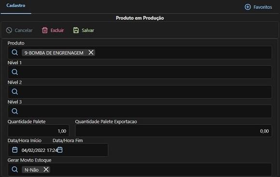Open the Data/Hora Fim calendar picker
The height and width of the screenshot is (177, 280).
[60, 149]
